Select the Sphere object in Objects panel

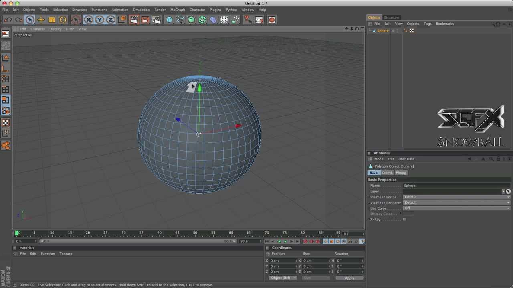pos(383,31)
